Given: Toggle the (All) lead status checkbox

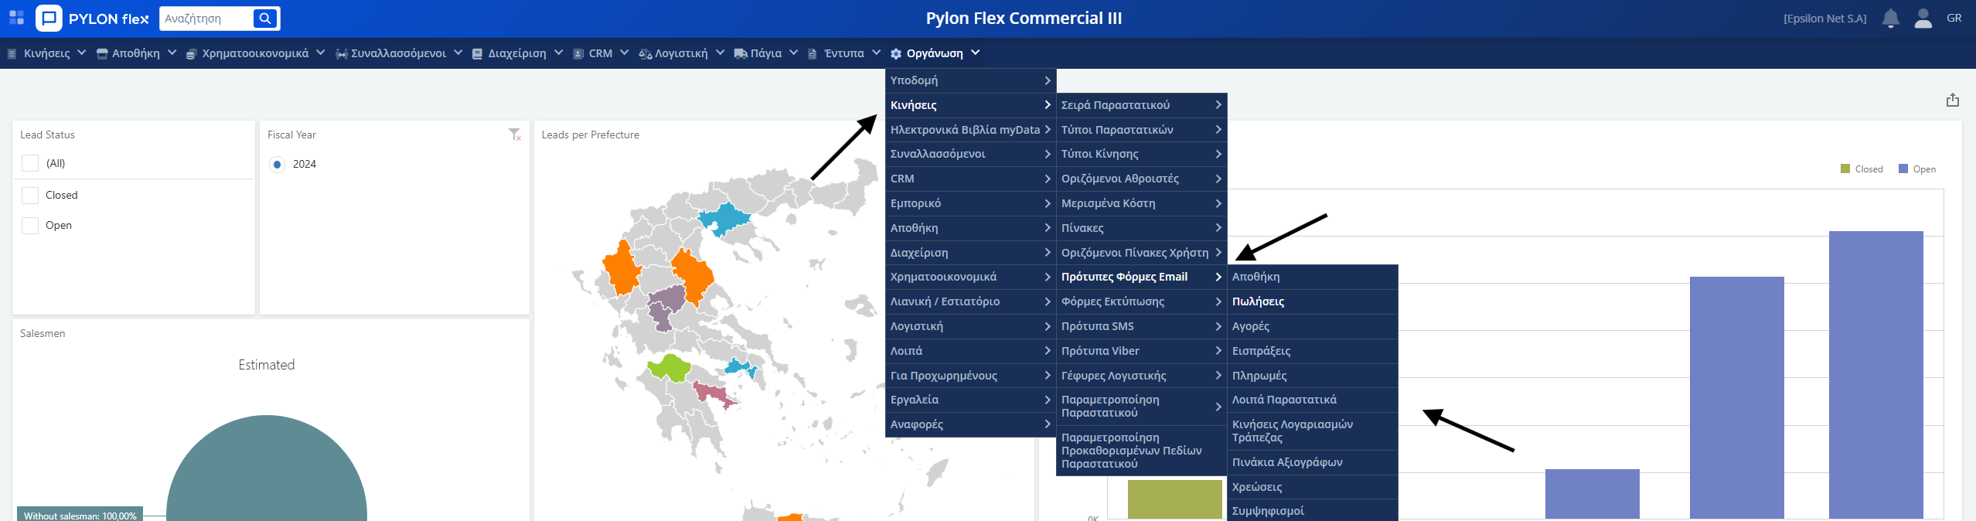Looking at the screenshot, I should [30, 163].
